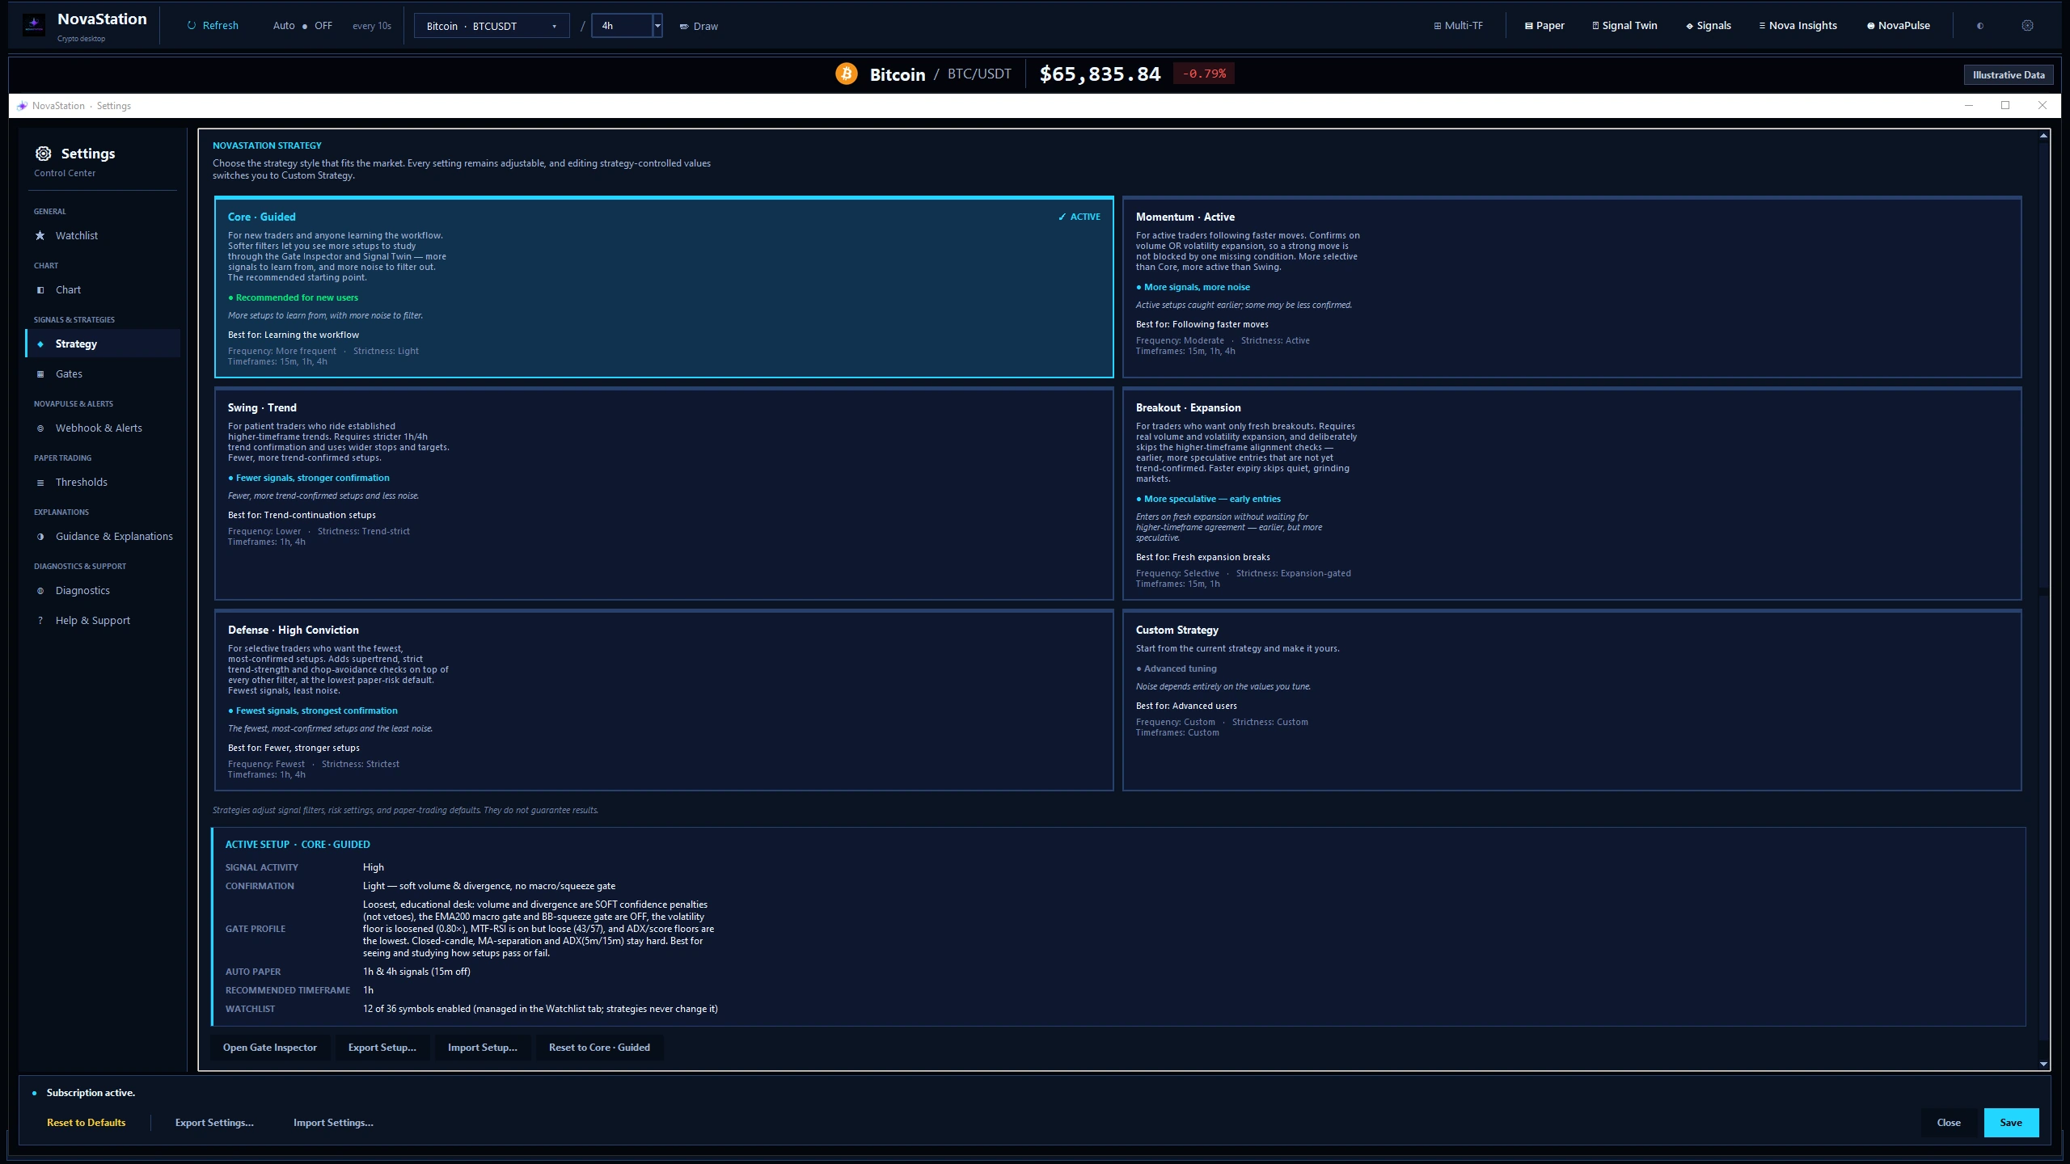The height and width of the screenshot is (1164, 2070).
Task: Select the Strategy sidebar item
Action: [x=103, y=344]
